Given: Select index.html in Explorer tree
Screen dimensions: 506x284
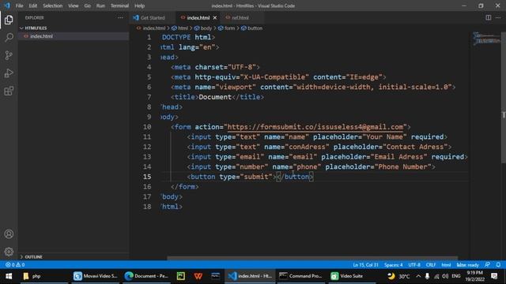Looking at the screenshot, I should pos(41,36).
